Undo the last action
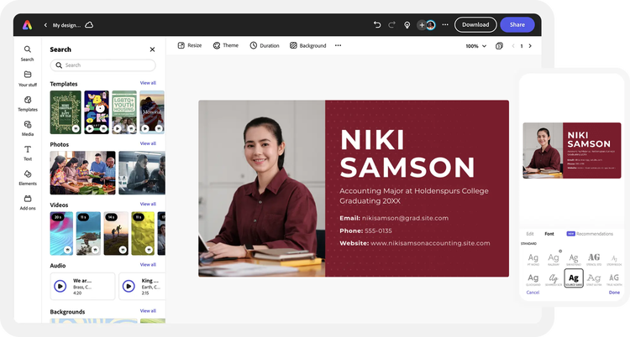The image size is (630, 337). (377, 25)
